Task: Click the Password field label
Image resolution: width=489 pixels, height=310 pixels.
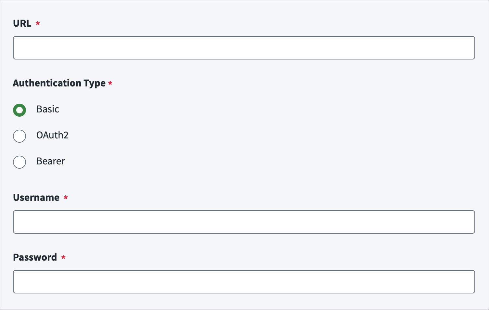Action: [35, 257]
